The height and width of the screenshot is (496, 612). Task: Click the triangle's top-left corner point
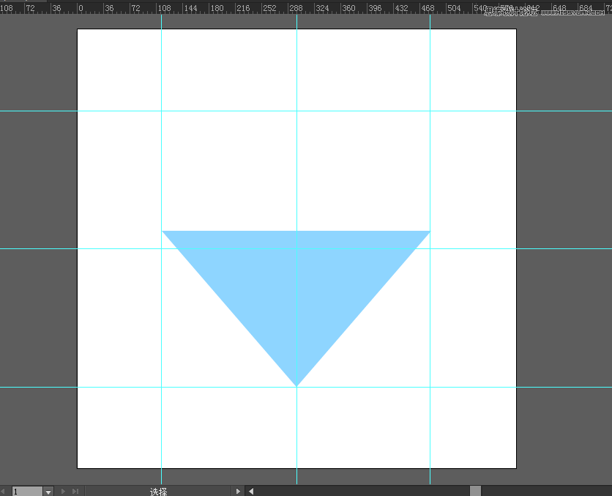163,232
